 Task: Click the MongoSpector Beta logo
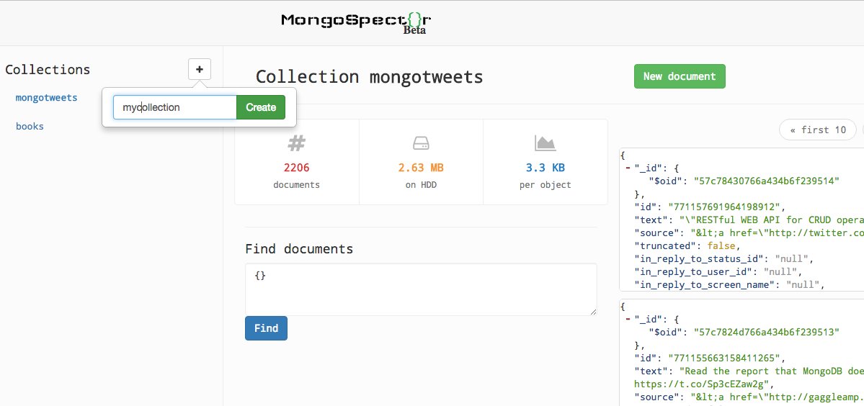pyautogui.click(x=356, y=22)
